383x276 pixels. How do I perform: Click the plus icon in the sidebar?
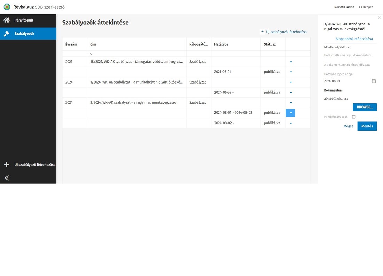(7, 165)
